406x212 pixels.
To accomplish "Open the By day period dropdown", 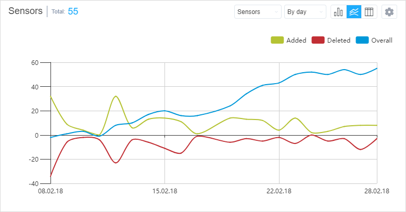I will coord(305,12).
